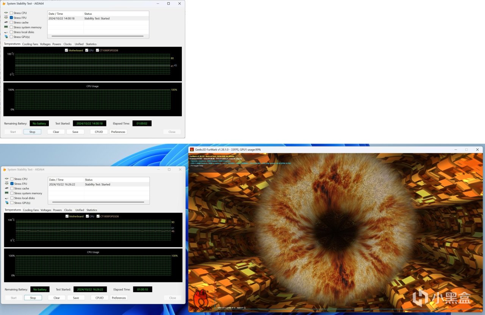Click the flame title icon of the 14:00:18 AIDA64 window
485x315 pixels.
pyautogui.click(x=4, y=4)
